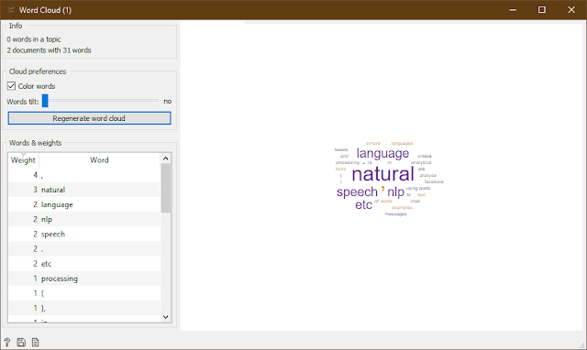Click the Word Cloud window title icon
The image size is (587, 350).
(x=11, y=10)
